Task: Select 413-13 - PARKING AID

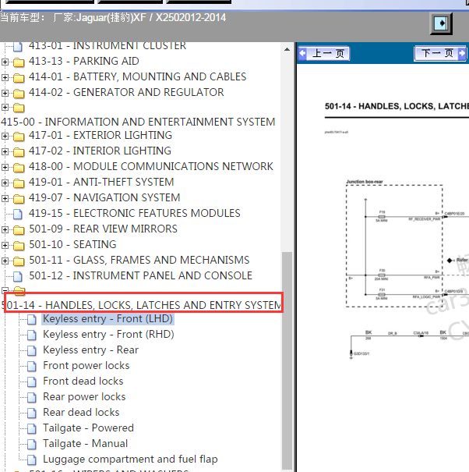Action: point(84,61)
